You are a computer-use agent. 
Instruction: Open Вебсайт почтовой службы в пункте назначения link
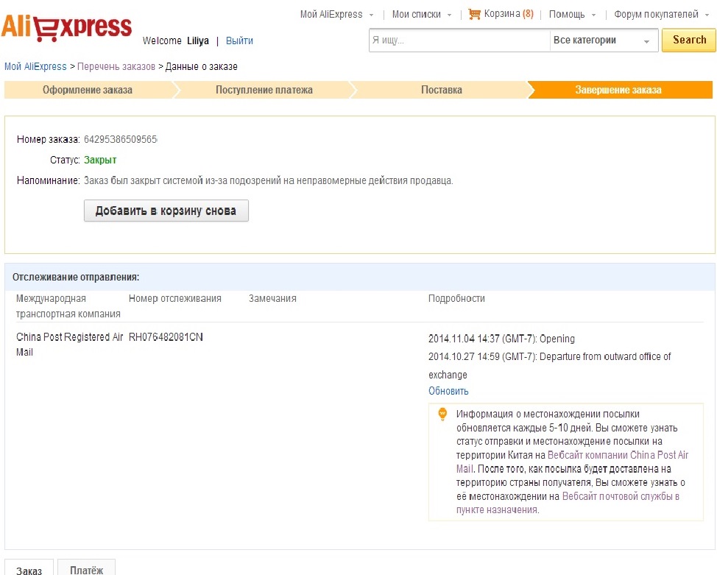[568, 503]
